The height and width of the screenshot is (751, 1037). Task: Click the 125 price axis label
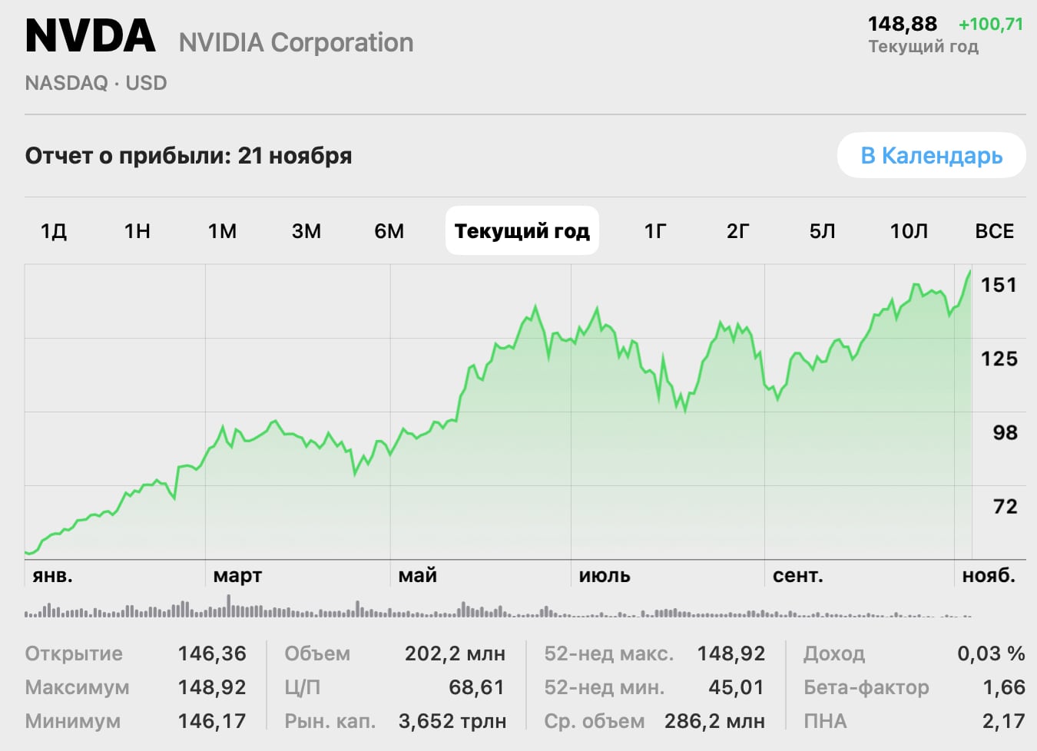point(999,359)
